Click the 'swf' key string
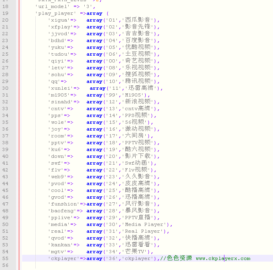Image resolution: width=273 pixels, height=270 pixels. [56, 163]
